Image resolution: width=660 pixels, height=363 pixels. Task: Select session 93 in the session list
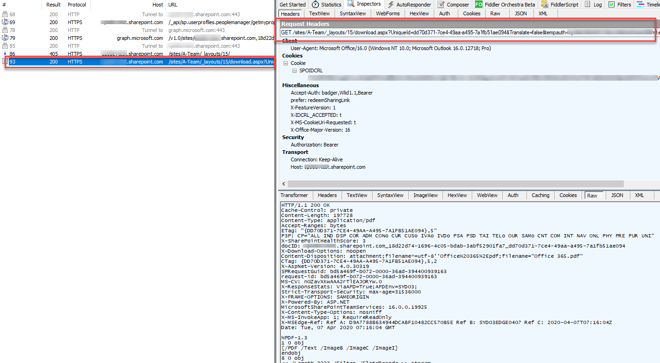point(139,61)
